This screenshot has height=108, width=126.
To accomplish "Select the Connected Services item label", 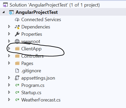I will 41,20.
